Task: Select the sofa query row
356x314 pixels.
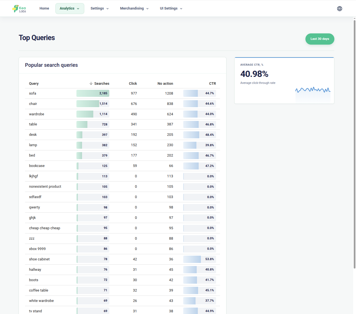Action: pyautogui.click(x=123, y=93)
